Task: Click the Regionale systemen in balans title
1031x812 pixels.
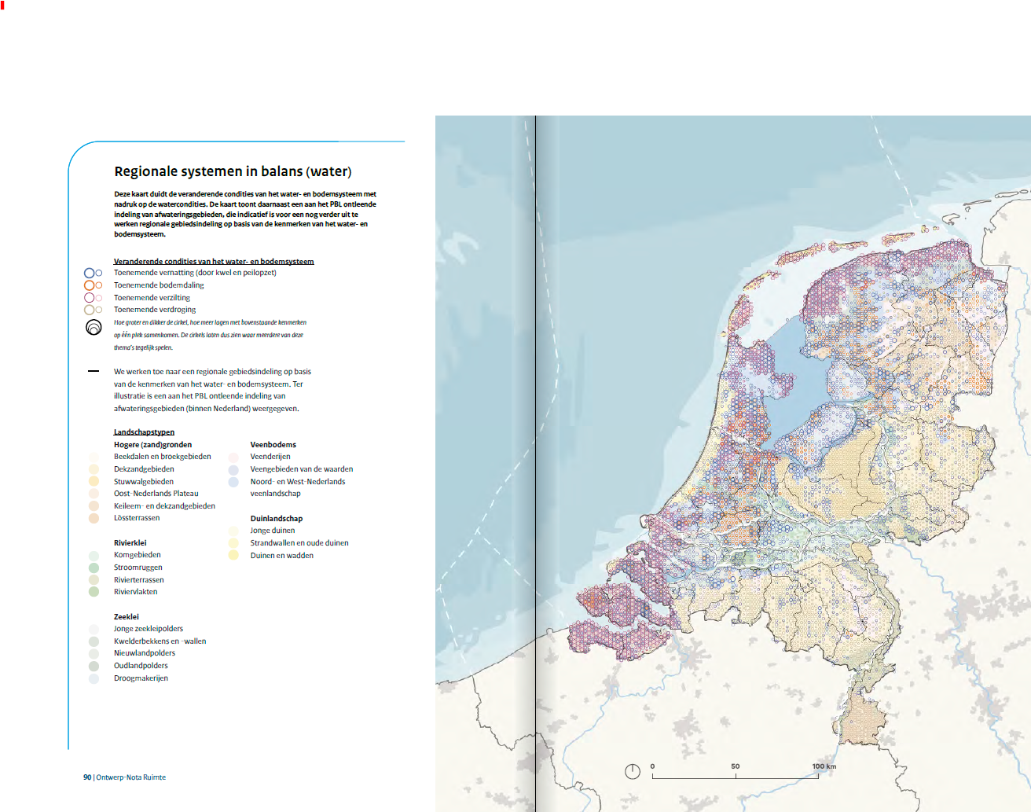Action: pos(233,171)
